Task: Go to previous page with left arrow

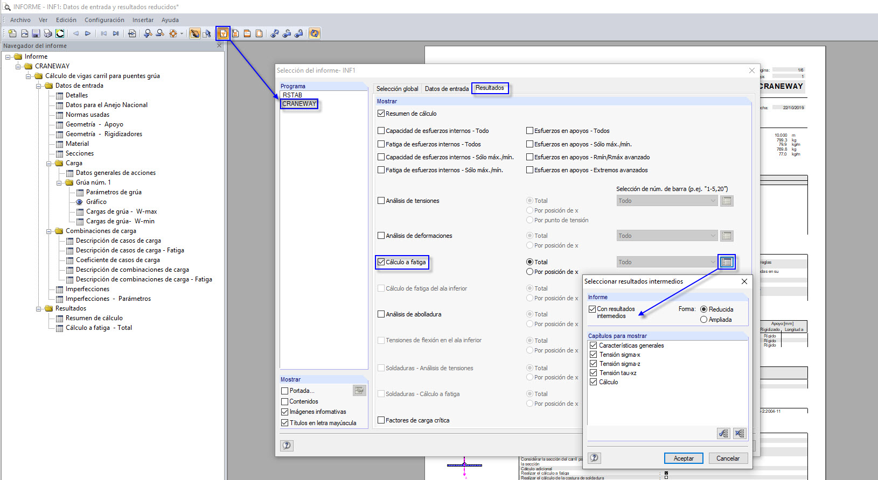Action: pyautogui.click(x=76, y=33)
